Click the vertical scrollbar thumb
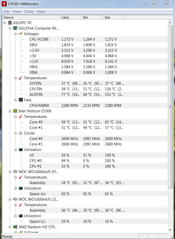The height and width of the screenshot is (239, 175). click(x=170, y=107)
